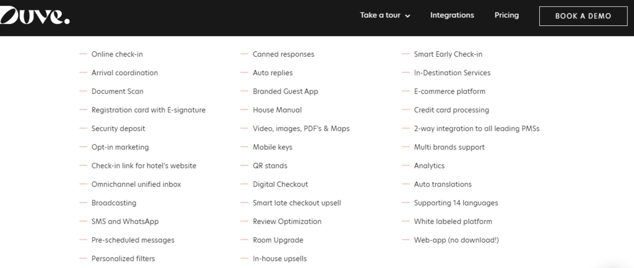Viewport: 634px width, 268px height.
Task: Click the Online check-in feature text
Action: click(x=117, y=54)
